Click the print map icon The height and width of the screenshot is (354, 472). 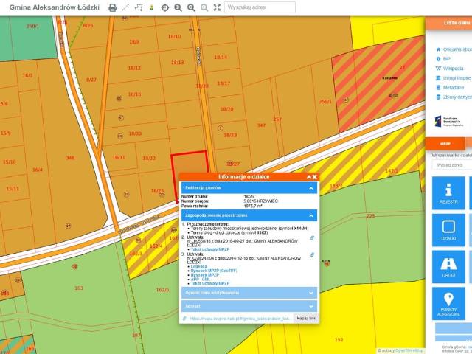(113, 7)
